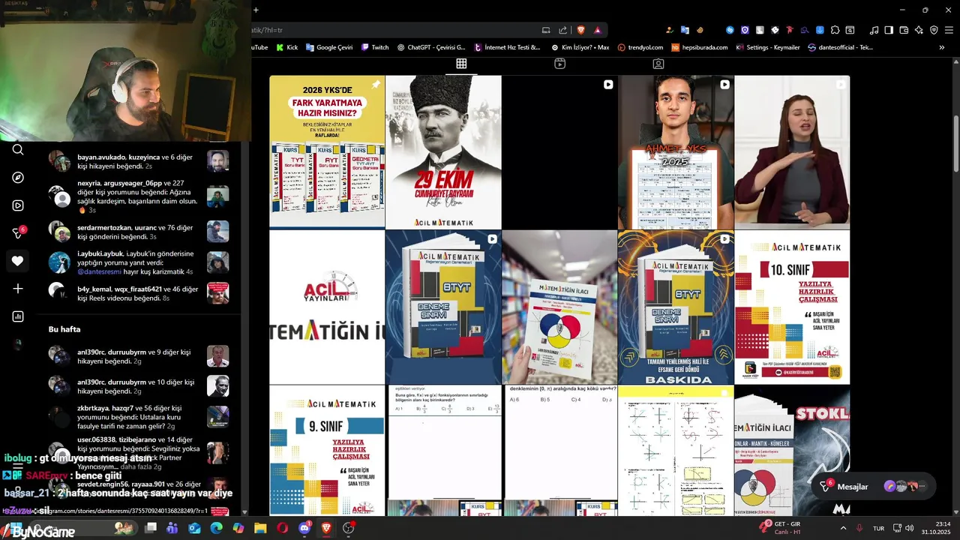The height and width of the screenshot is (540, 960).
Task: Show hidden system tray icons chevron
Action: coord(844,528)
